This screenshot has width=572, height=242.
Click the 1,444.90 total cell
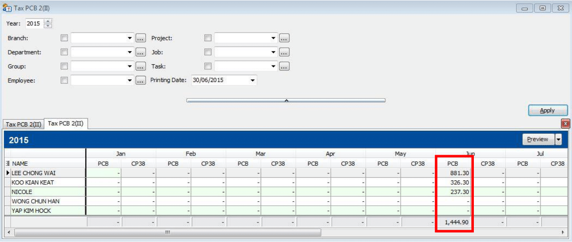pos(453,222)
